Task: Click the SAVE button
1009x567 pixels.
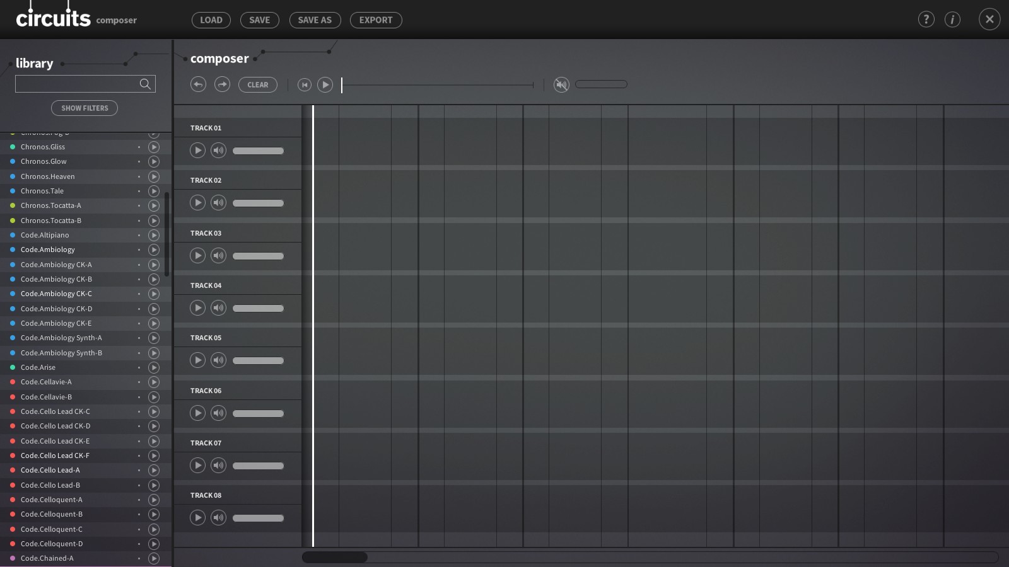Action: point(260,20)
